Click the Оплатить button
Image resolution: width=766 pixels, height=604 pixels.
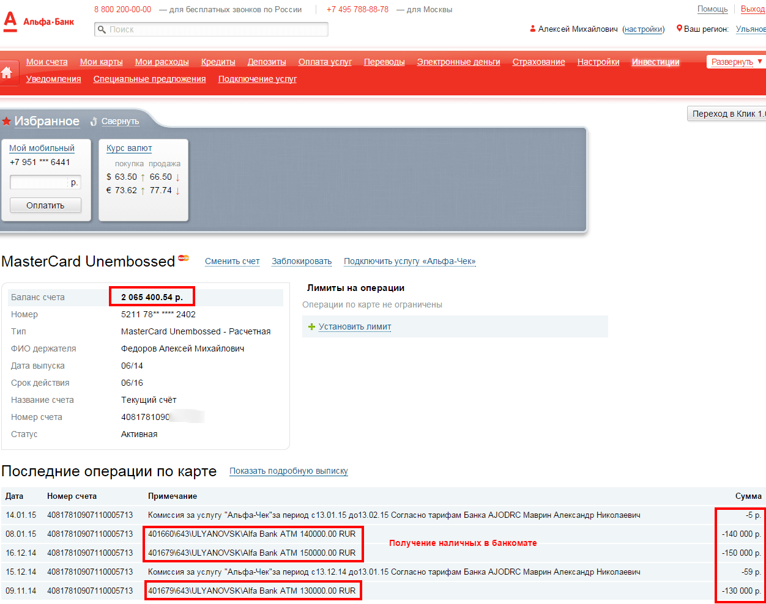(45, 205)
